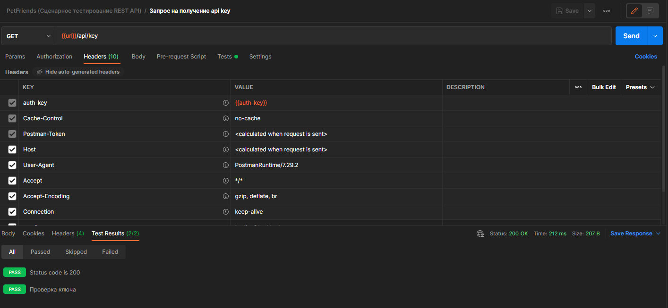Image resolution: width=668 pixels, height=308 pixels.
Task: Click the info icon for Accept row
Action: 226,181
